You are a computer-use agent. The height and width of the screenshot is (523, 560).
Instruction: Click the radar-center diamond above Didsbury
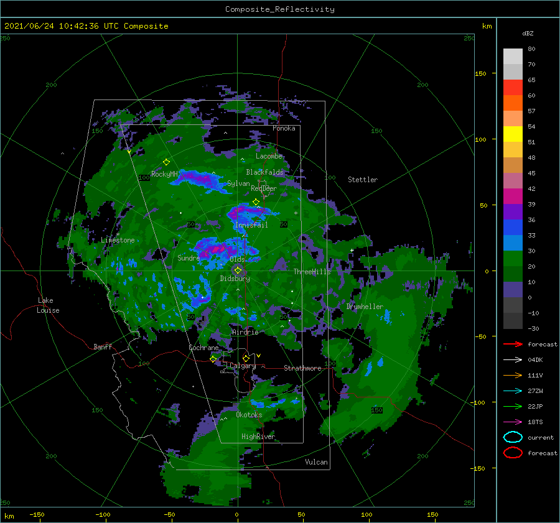(238, 271)
